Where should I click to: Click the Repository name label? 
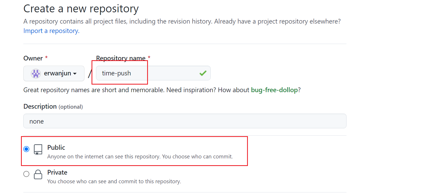(121, 58)
